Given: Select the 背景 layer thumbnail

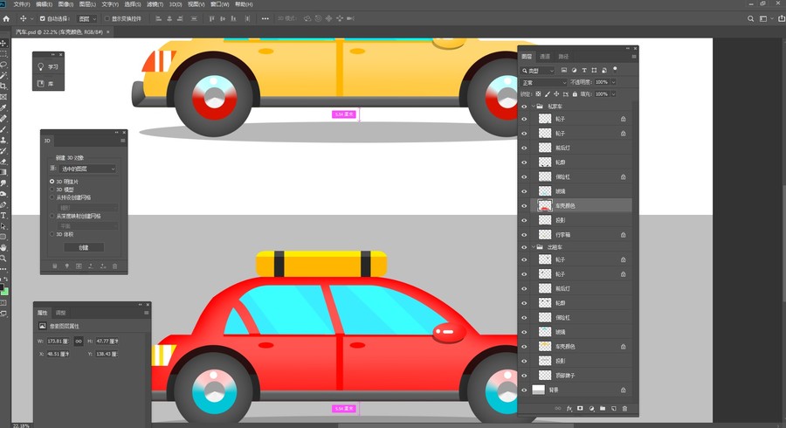Looking at the screenshot, I should coord(538,390).
